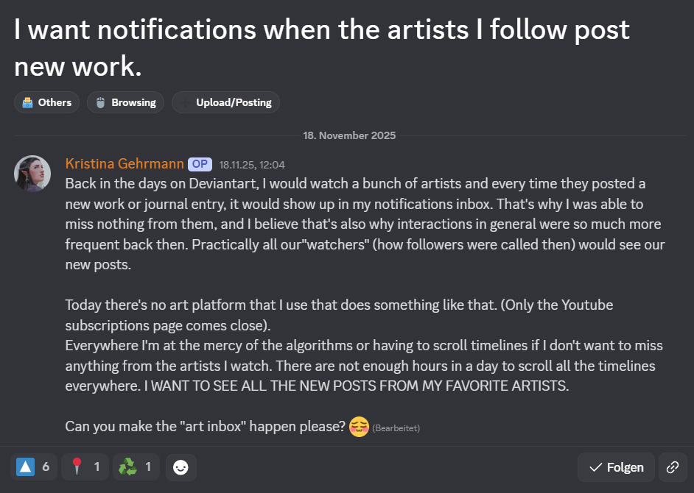Open the add reaction smiley picker
Screen dimensions: 694x493
[x=181, y=467]
